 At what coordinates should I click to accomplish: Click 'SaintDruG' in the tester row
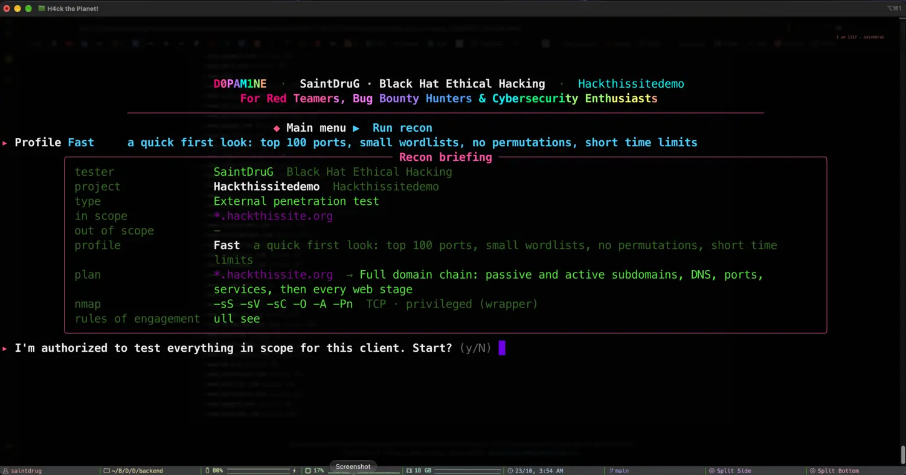point(243,172)
